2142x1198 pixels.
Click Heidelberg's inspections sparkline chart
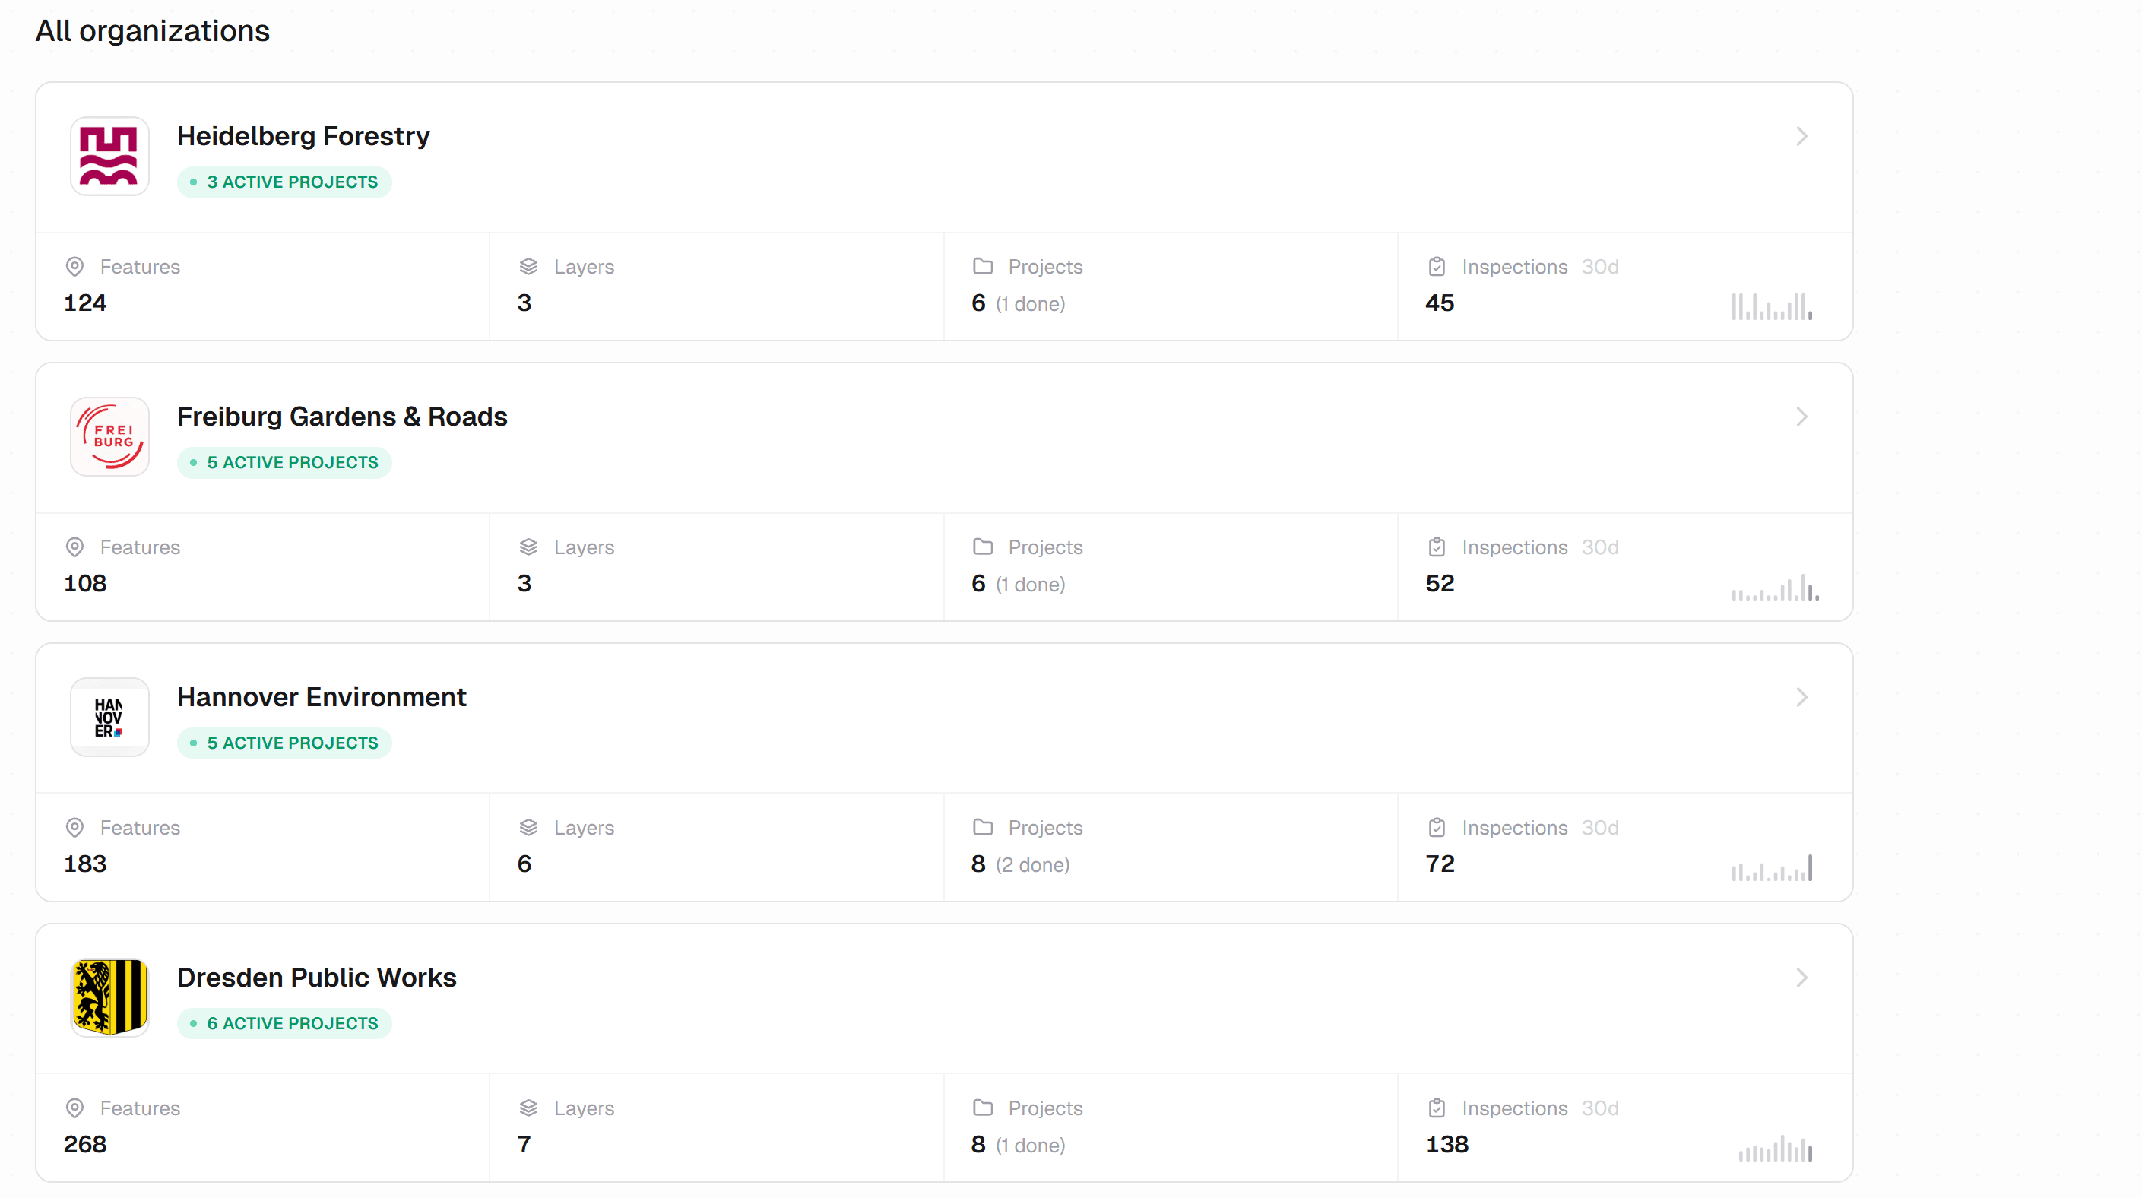pos(1772,307)
